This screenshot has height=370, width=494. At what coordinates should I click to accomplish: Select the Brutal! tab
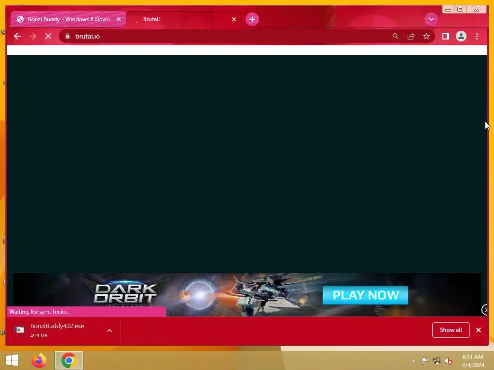pos(183,19)
